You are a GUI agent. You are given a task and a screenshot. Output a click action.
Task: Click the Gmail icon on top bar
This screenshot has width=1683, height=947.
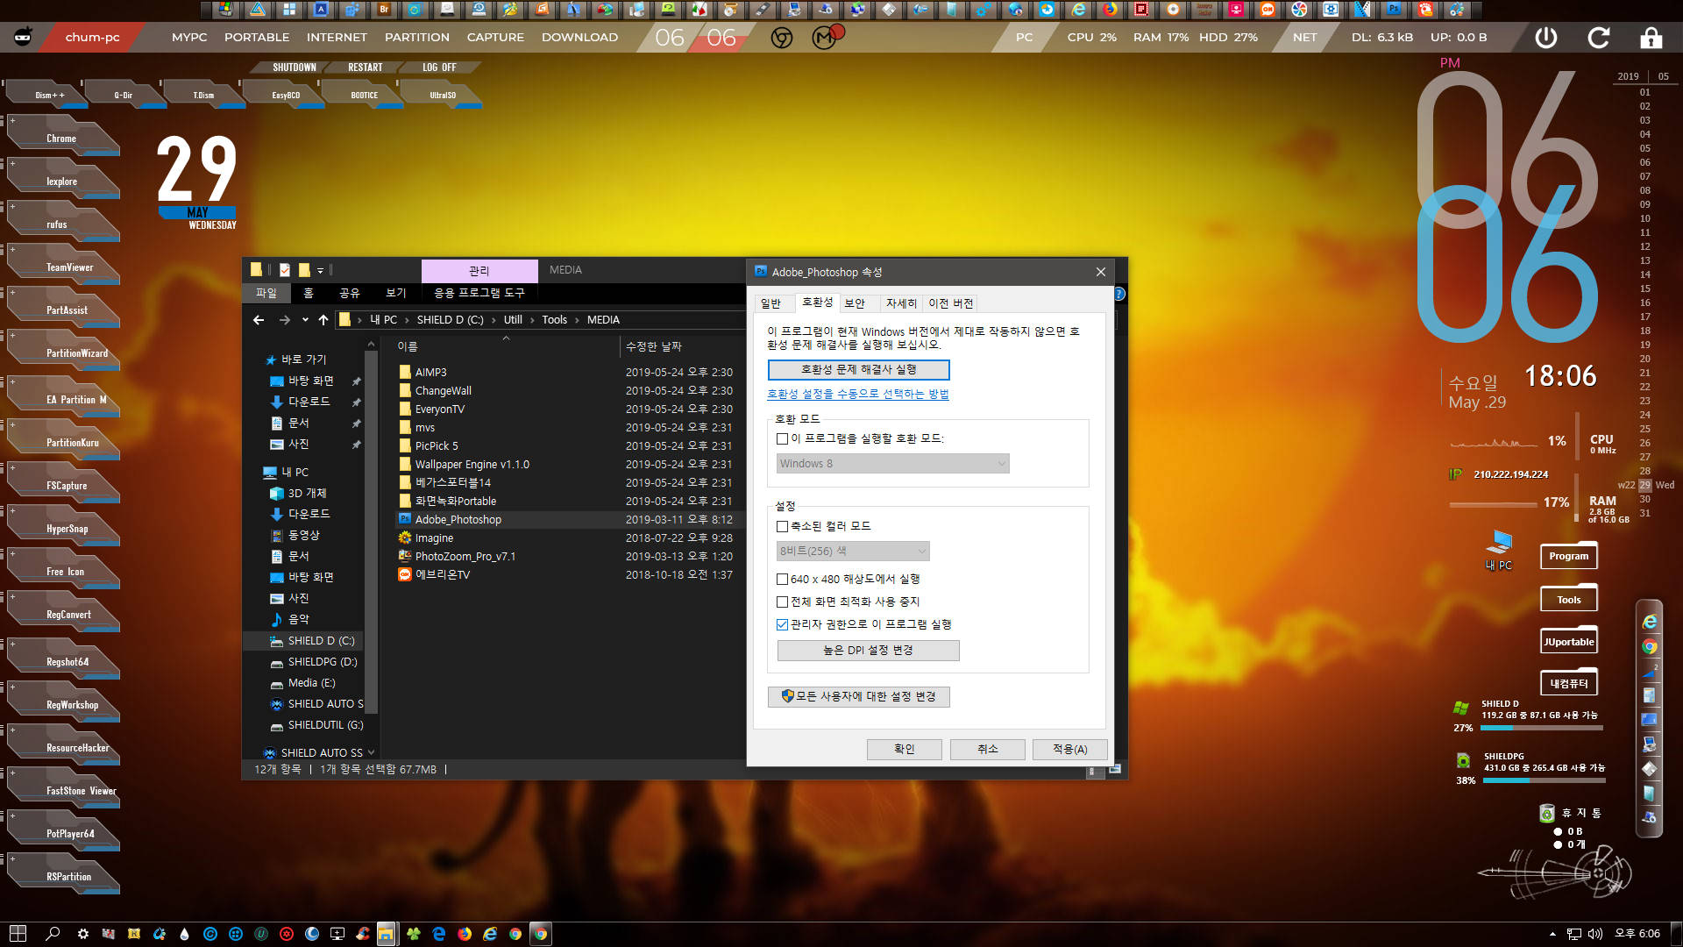pyautogui.click(x=824, y=38)
